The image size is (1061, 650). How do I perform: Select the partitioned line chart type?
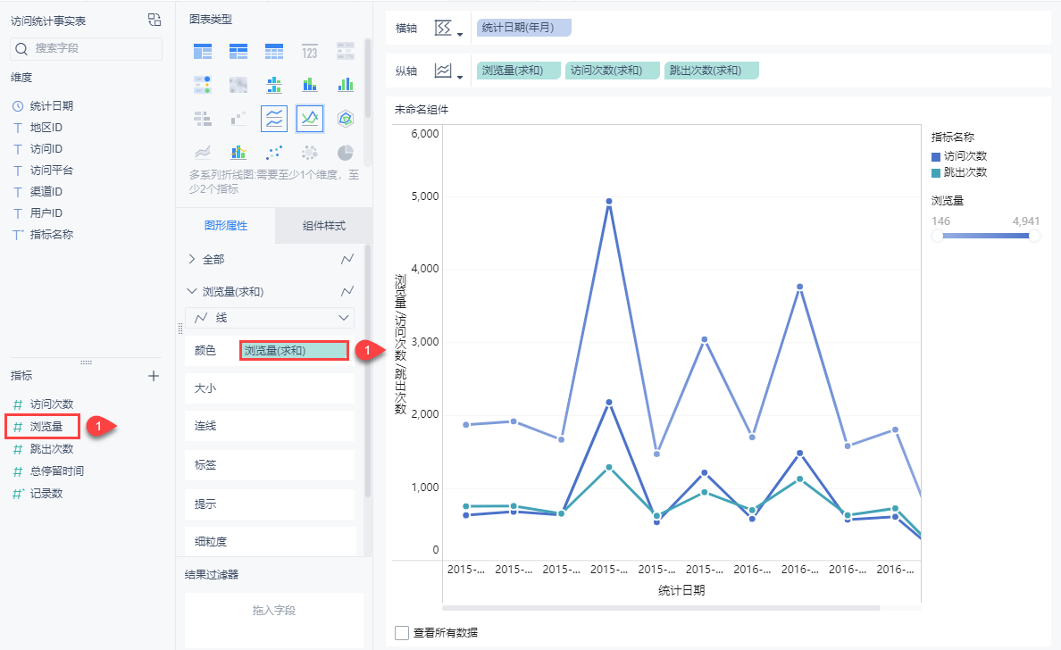pyautogui.click(x=274, y=118)
